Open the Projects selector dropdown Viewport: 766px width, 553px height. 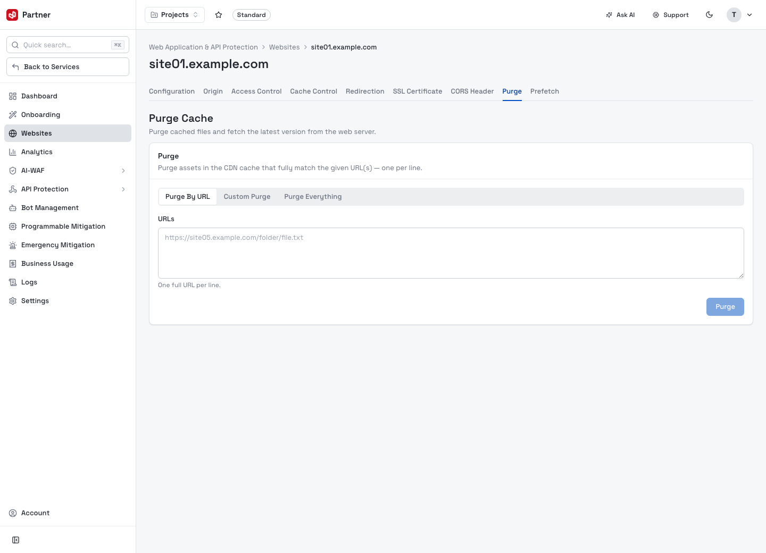coord(174,15)
